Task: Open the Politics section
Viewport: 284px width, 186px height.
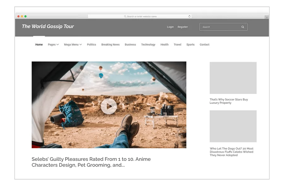Action: (x=92, y=45)
